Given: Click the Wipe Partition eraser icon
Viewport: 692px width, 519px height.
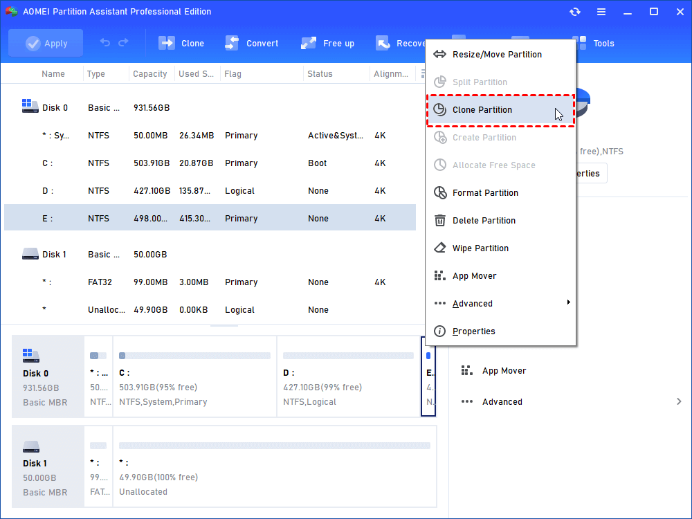Looking at the screenshot, I should 439,248.
